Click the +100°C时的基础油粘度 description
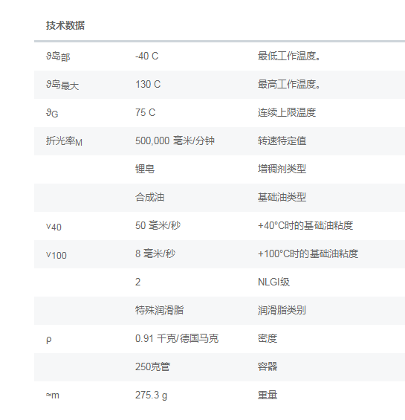 tap(308, 253)
